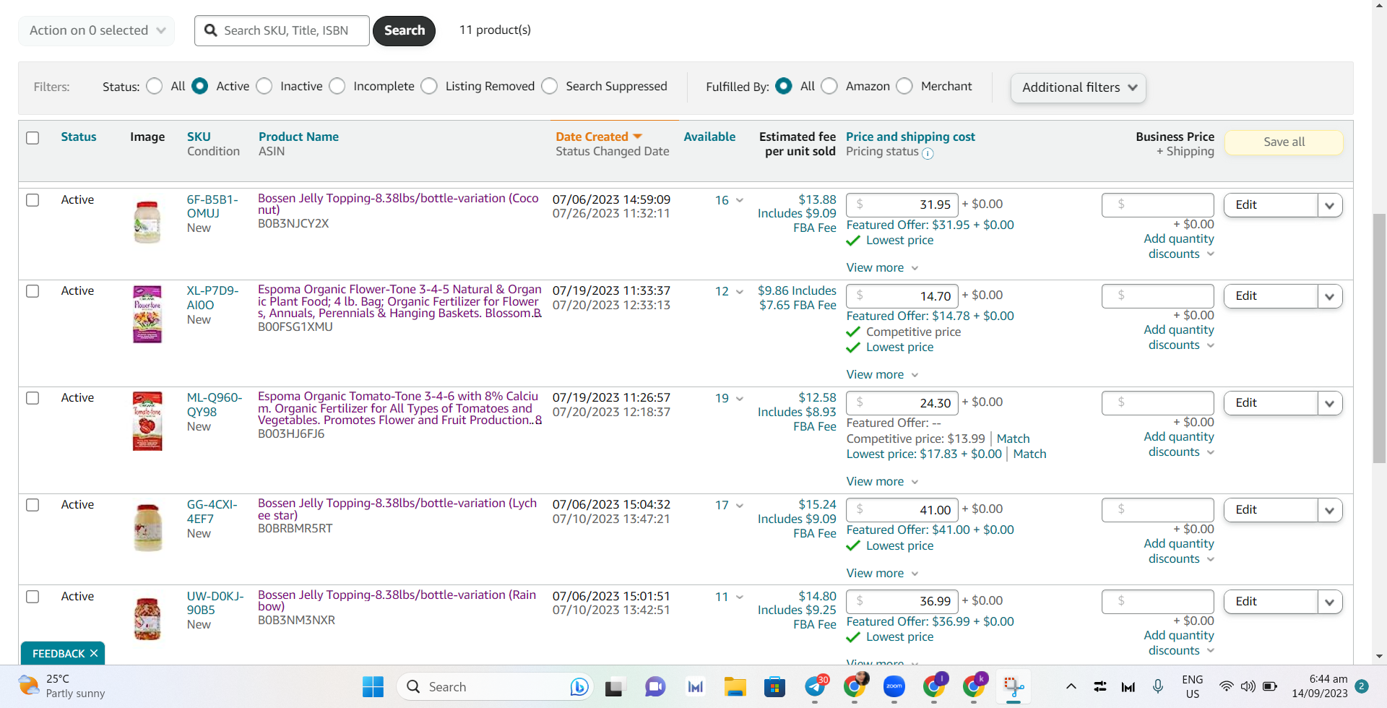Open Zoom from the taskbar
Viewport: 1387px width, 708px height.
coord(894,686)
